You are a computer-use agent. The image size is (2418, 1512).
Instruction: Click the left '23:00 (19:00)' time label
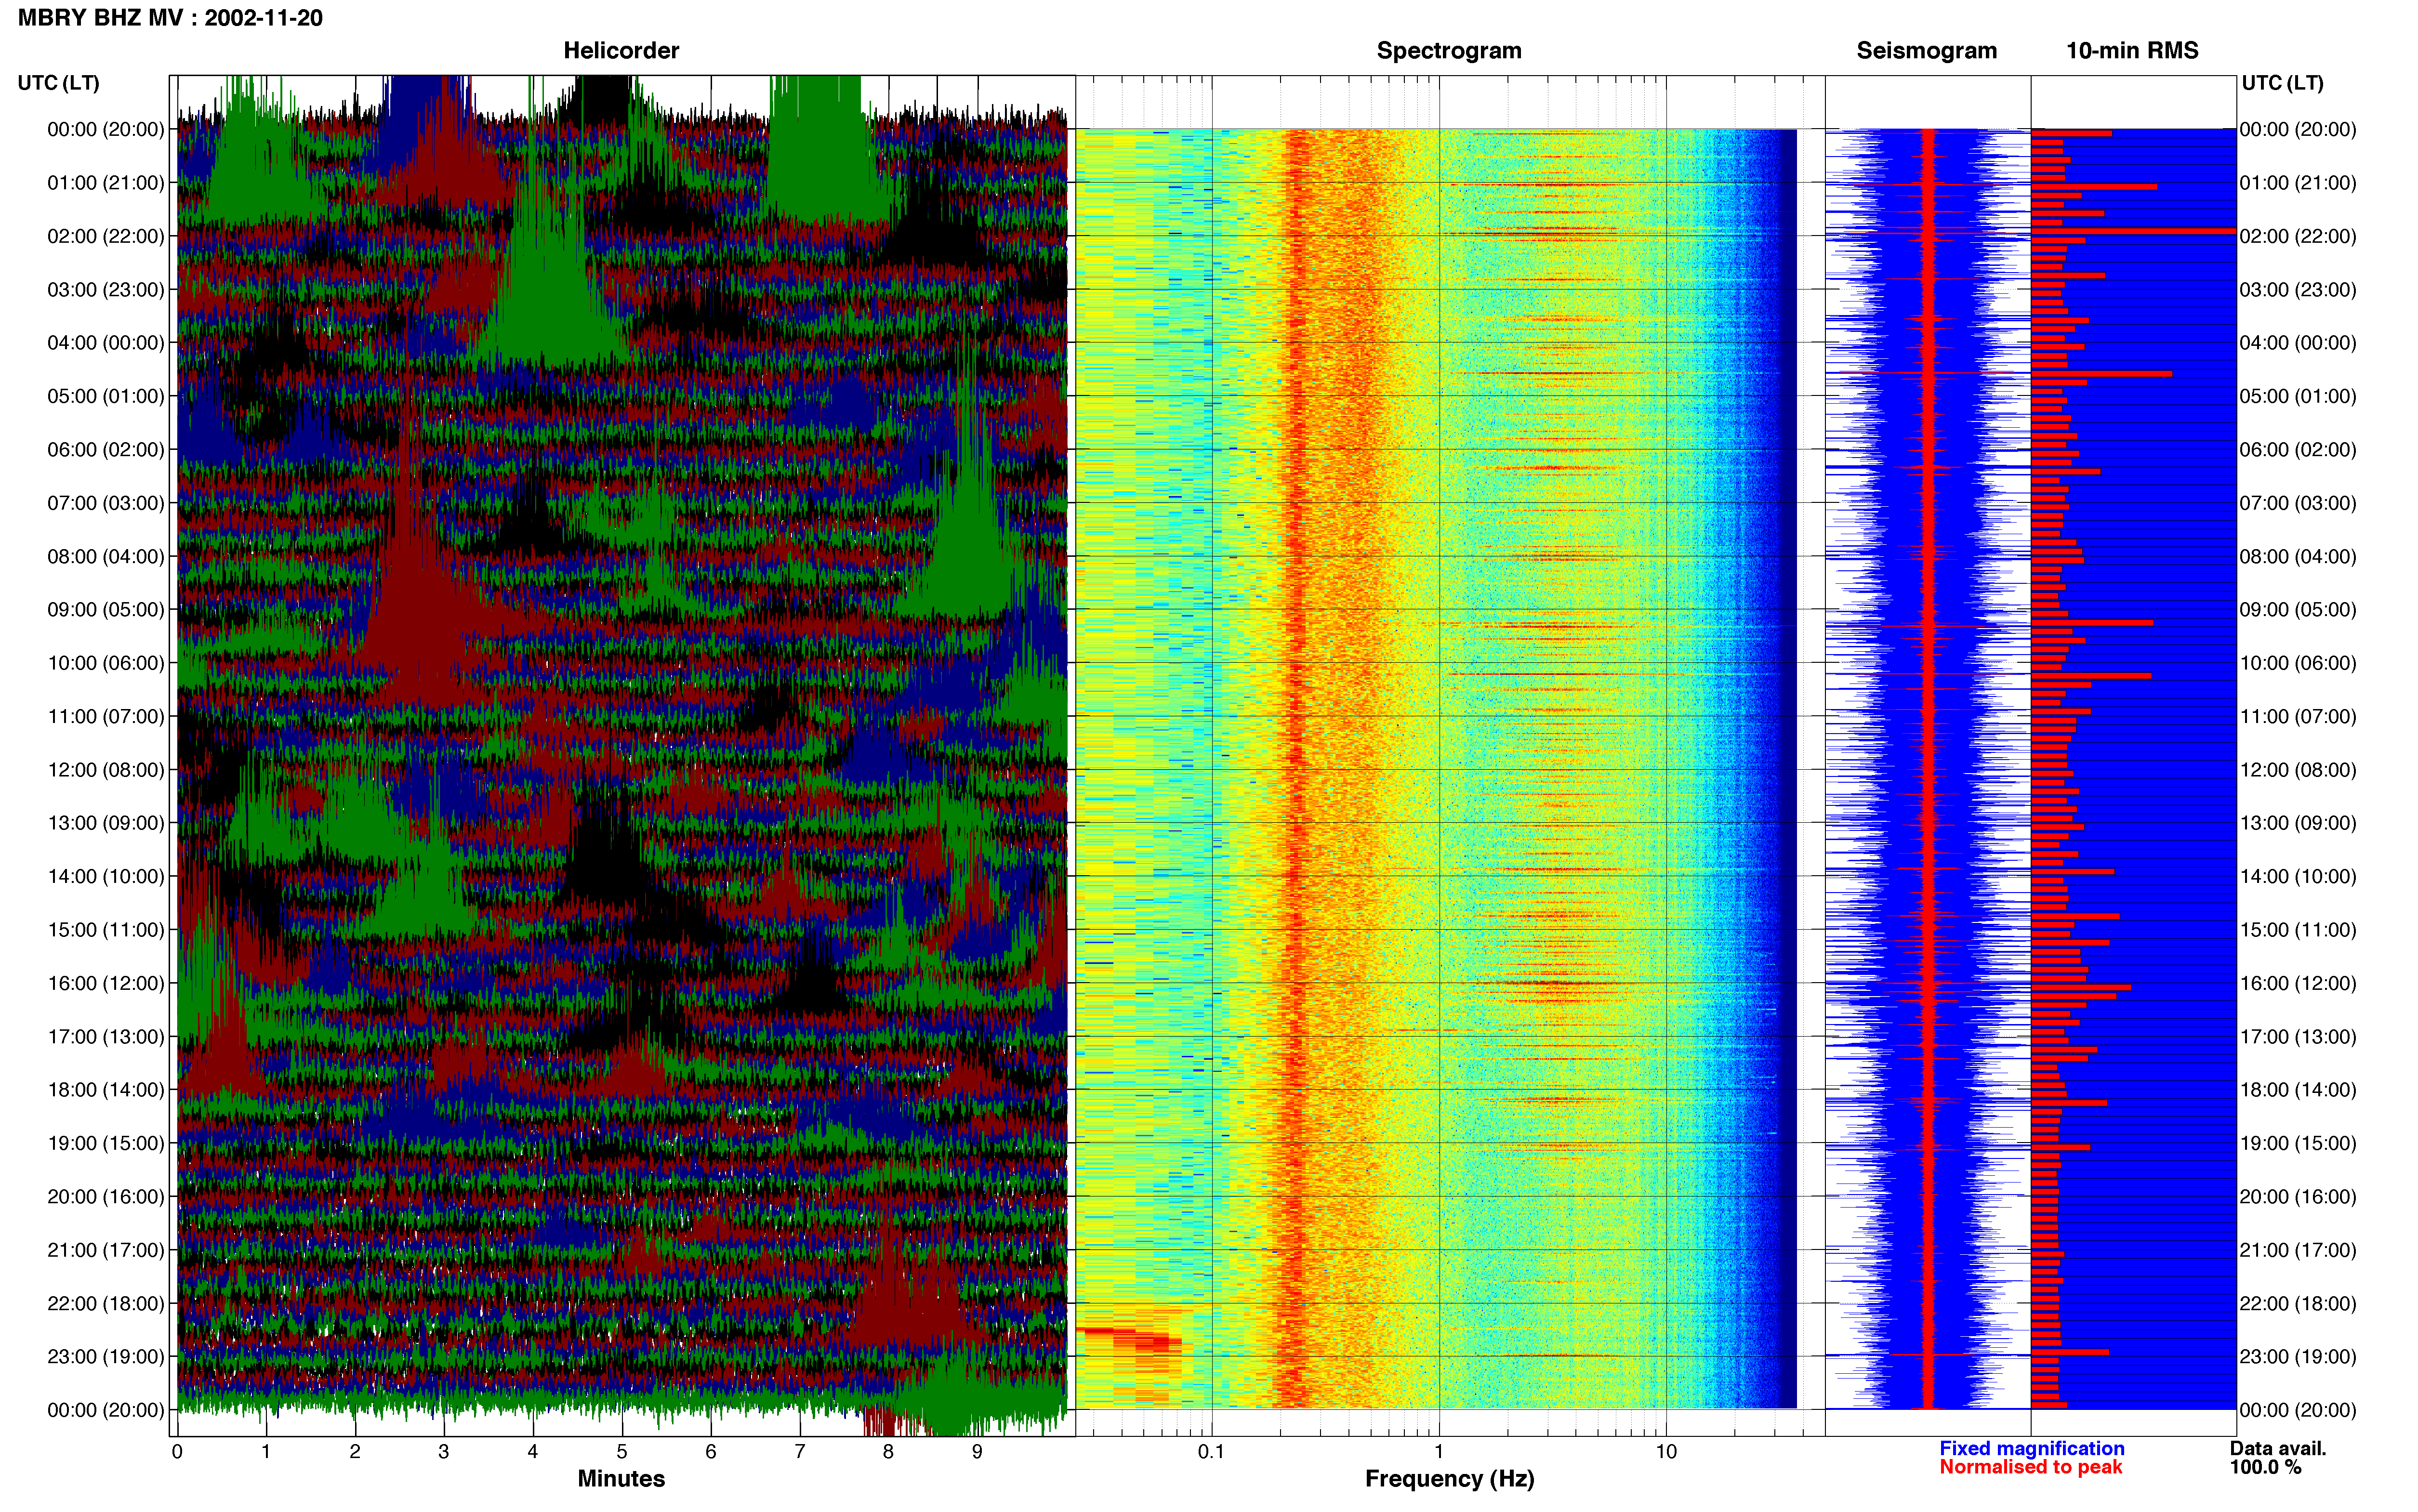point(106,1357)
